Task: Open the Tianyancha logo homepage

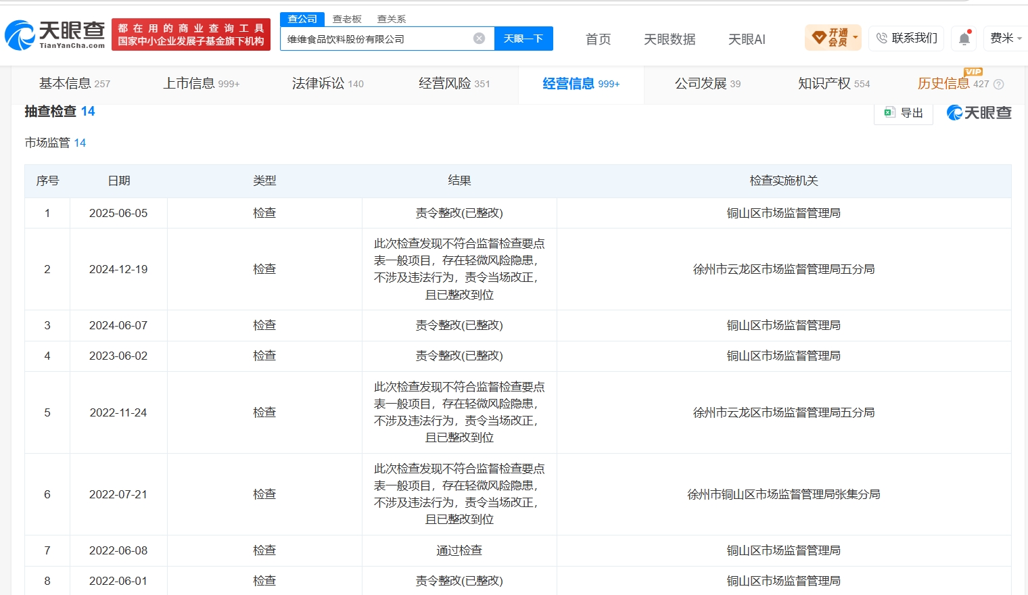Action: coord(55,34)
